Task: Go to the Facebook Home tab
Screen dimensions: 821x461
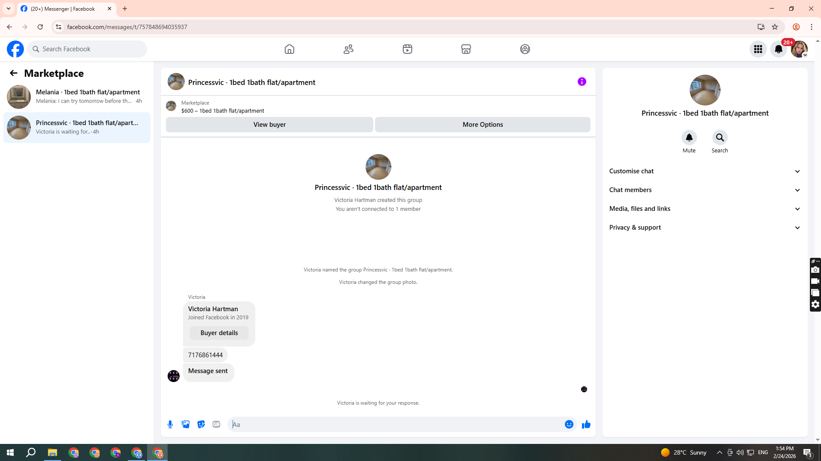Action: (289, 49)
